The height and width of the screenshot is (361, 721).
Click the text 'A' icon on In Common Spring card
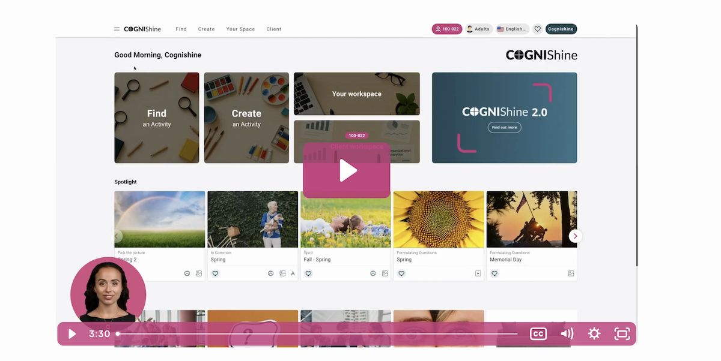pyautogui.click(x=293, y=273)
